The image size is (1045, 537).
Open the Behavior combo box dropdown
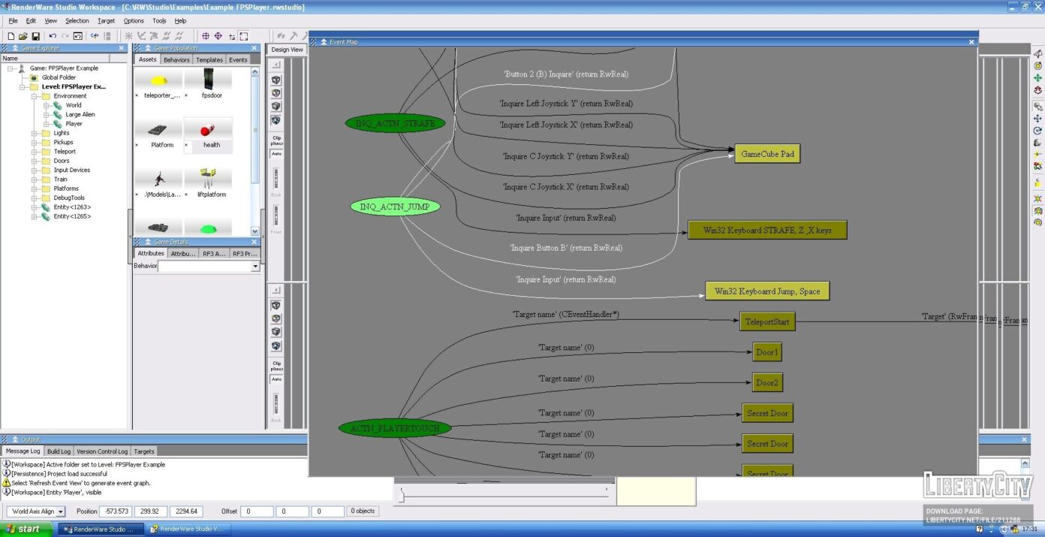point(255,266)
